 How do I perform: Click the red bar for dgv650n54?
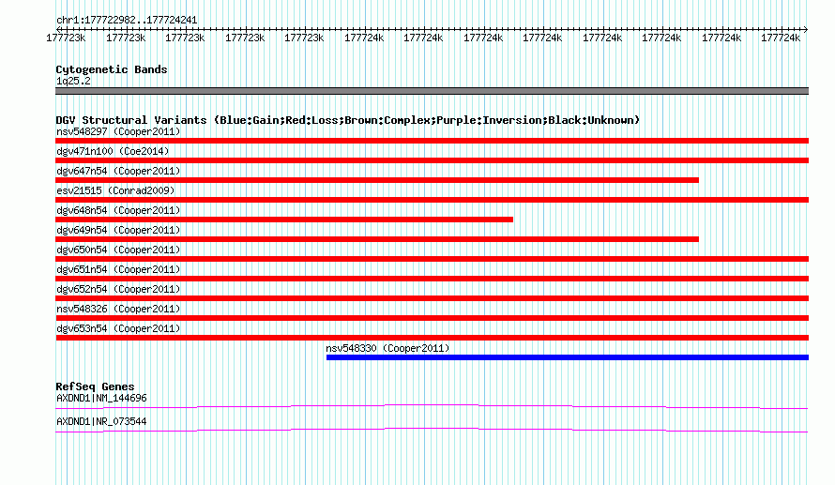click(x=432, y=259)
